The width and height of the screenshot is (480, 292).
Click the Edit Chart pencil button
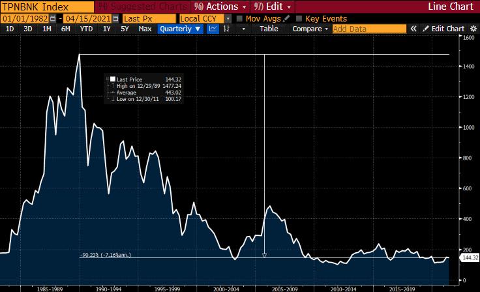pyautogui.click(x=443, y=29)
